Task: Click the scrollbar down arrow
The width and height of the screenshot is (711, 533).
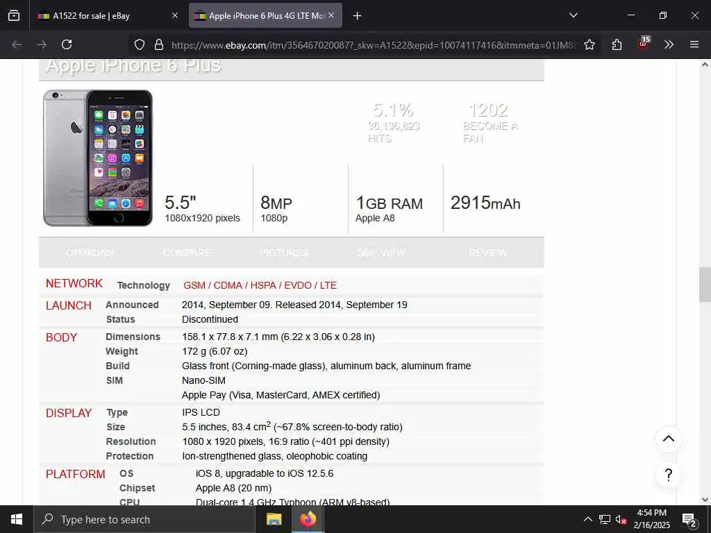Action: (705, 500)
